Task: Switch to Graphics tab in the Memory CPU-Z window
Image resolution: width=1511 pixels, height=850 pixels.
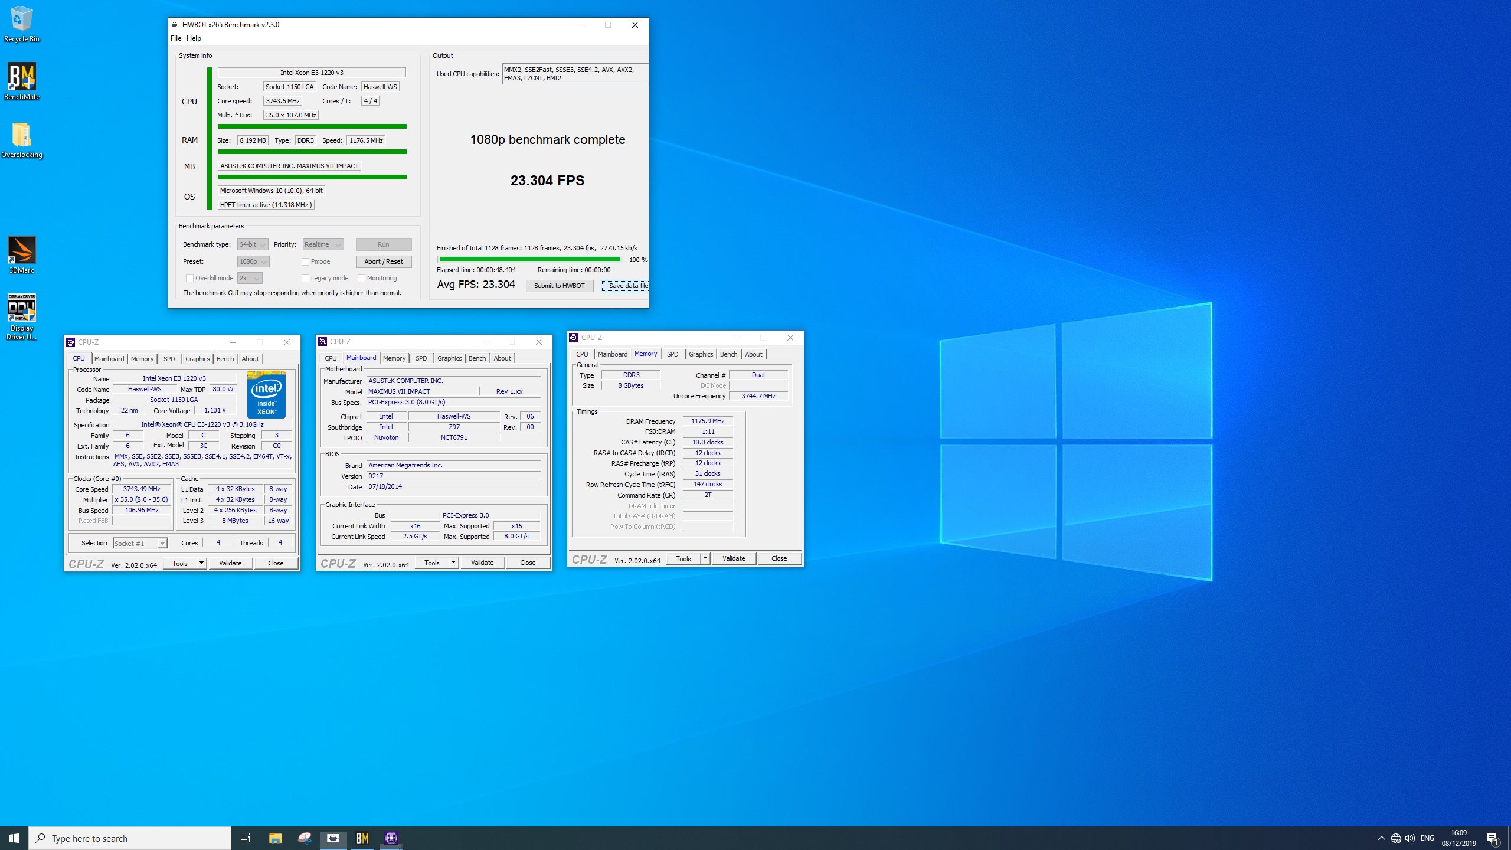Action: pos(701,354)
